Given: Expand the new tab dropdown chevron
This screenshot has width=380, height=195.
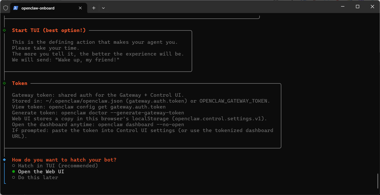Looking at the screenshot, I should [x=103, y=8].
